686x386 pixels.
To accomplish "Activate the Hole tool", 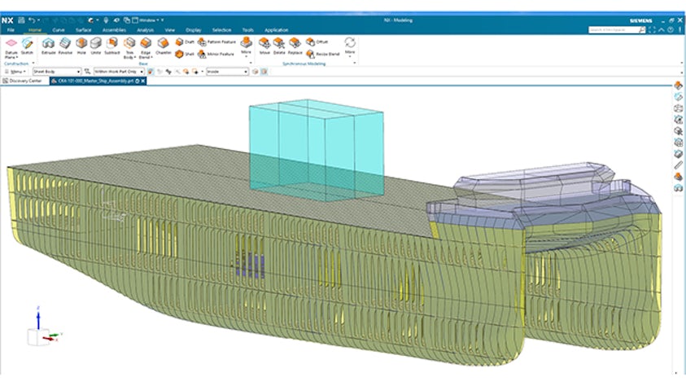I will point(81,44).
